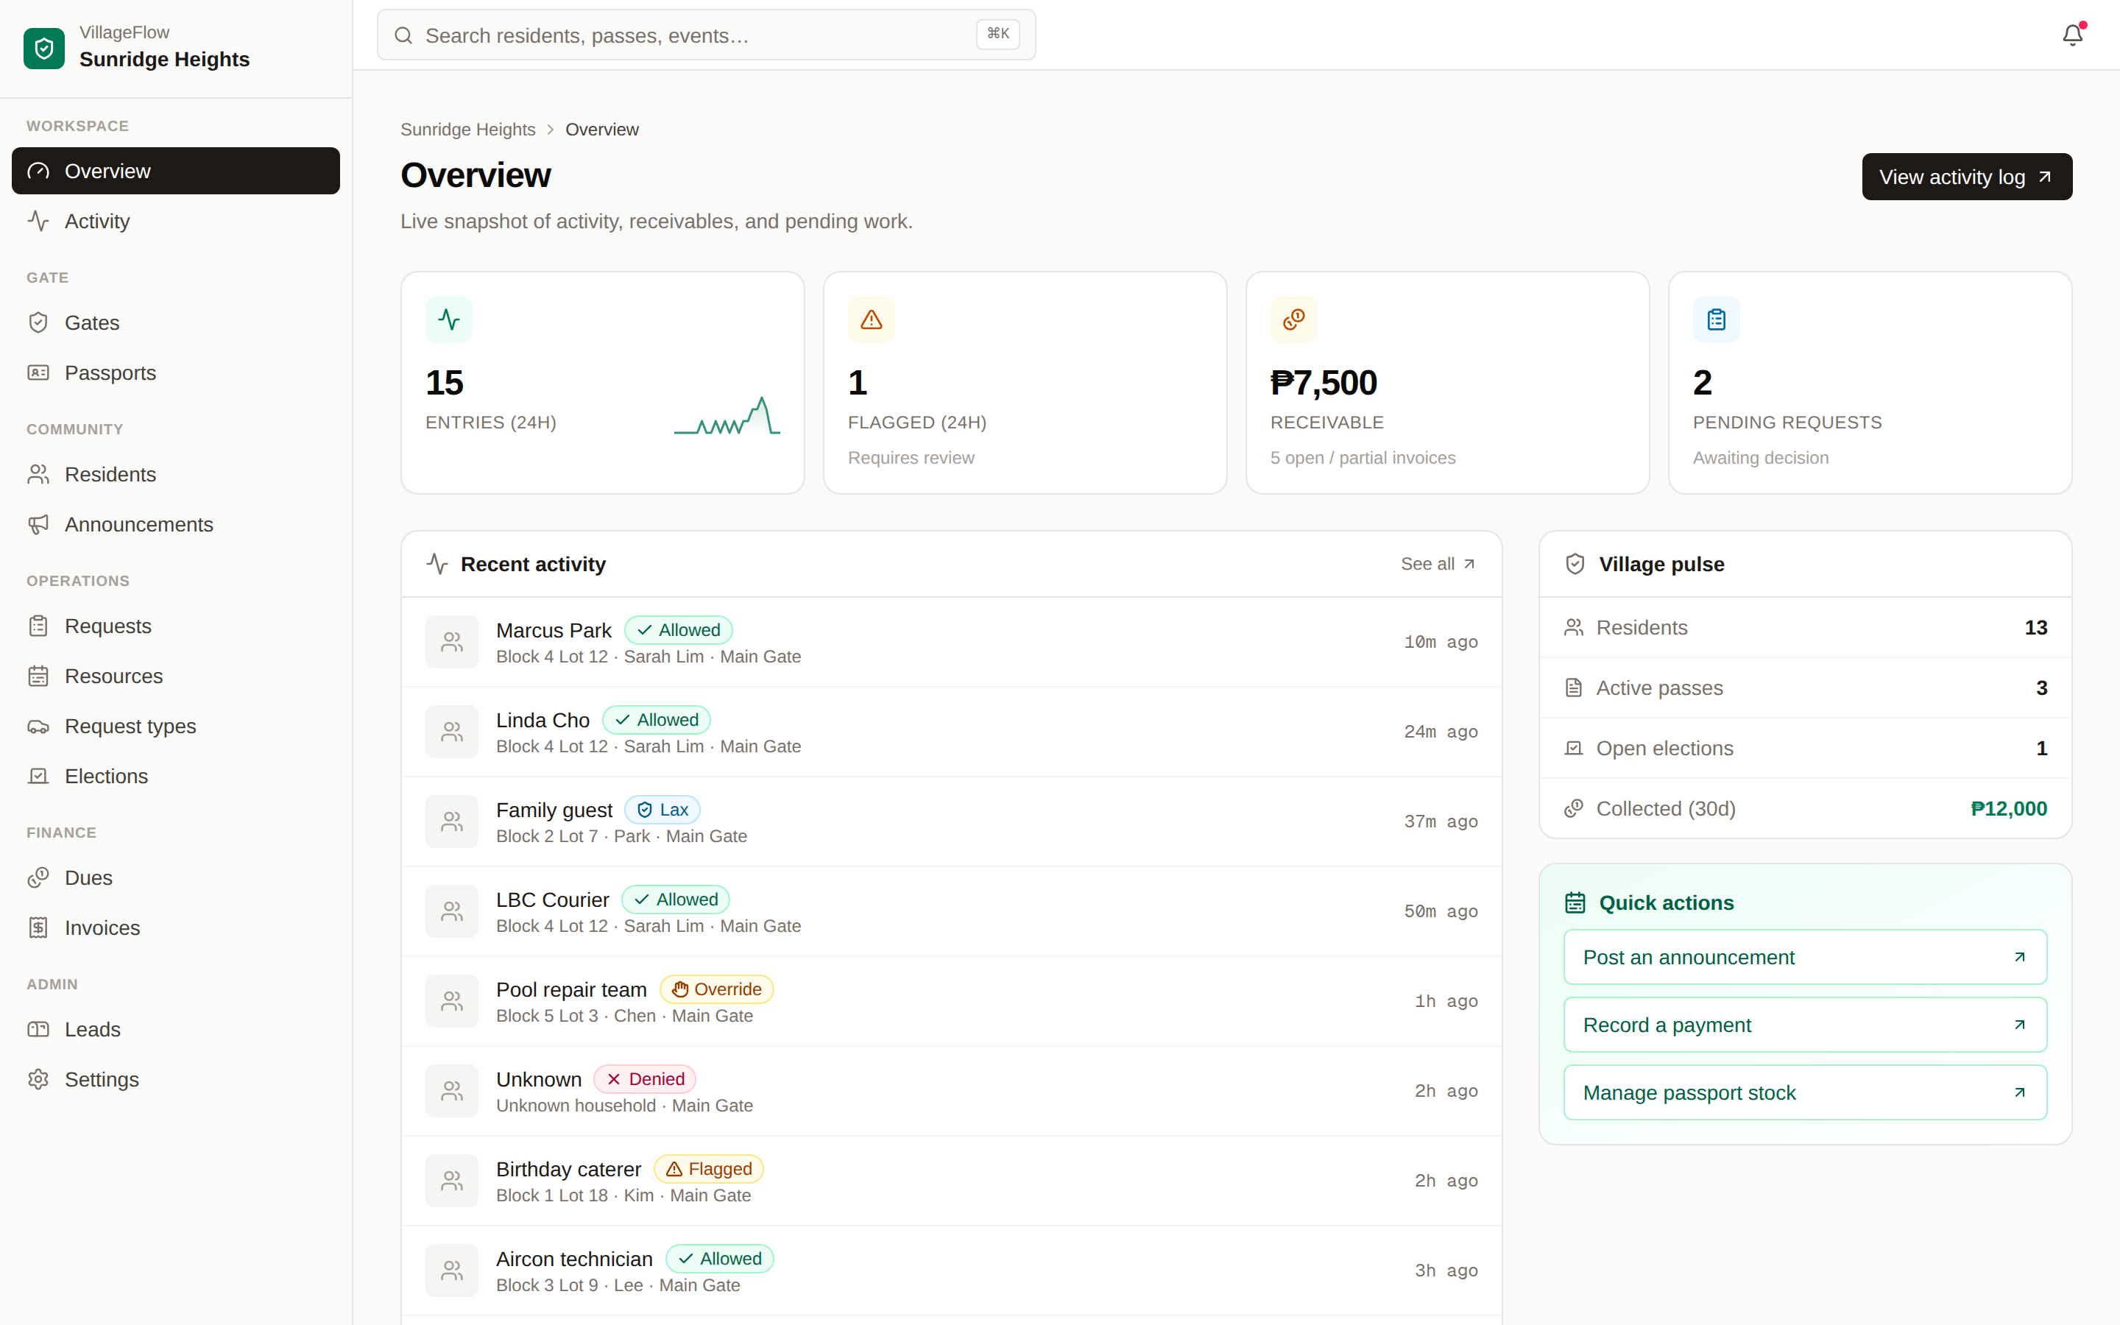Image resolution: width=2120 pixels, height=1325 pixels.
Task: Focus the search residents input field
Action: click(706, 35)
